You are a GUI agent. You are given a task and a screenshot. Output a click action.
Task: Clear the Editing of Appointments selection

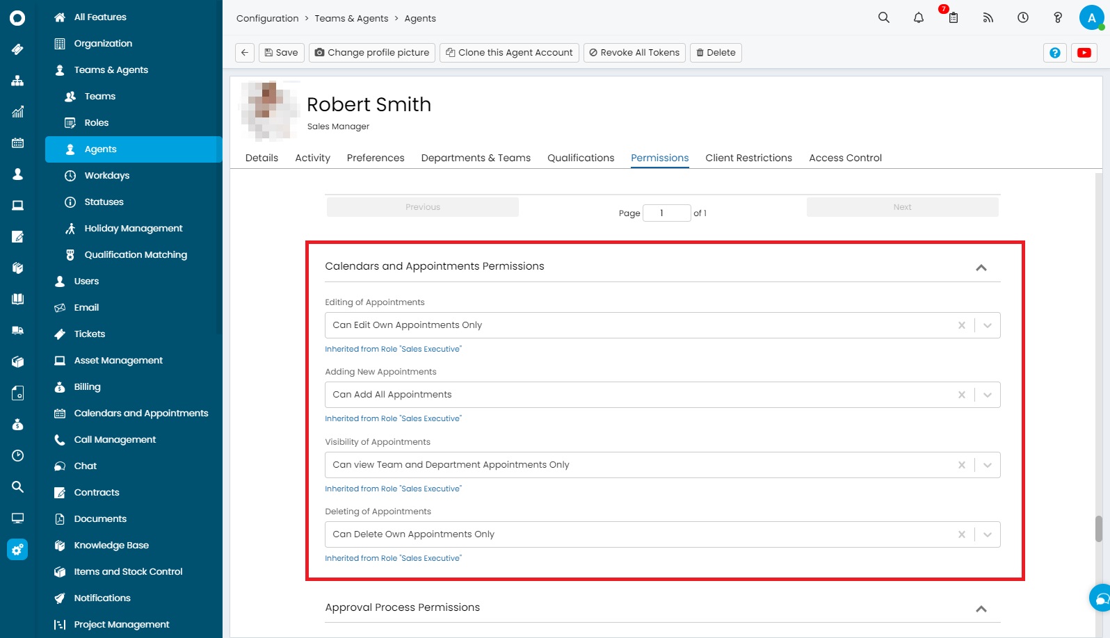tap(961, 325)
